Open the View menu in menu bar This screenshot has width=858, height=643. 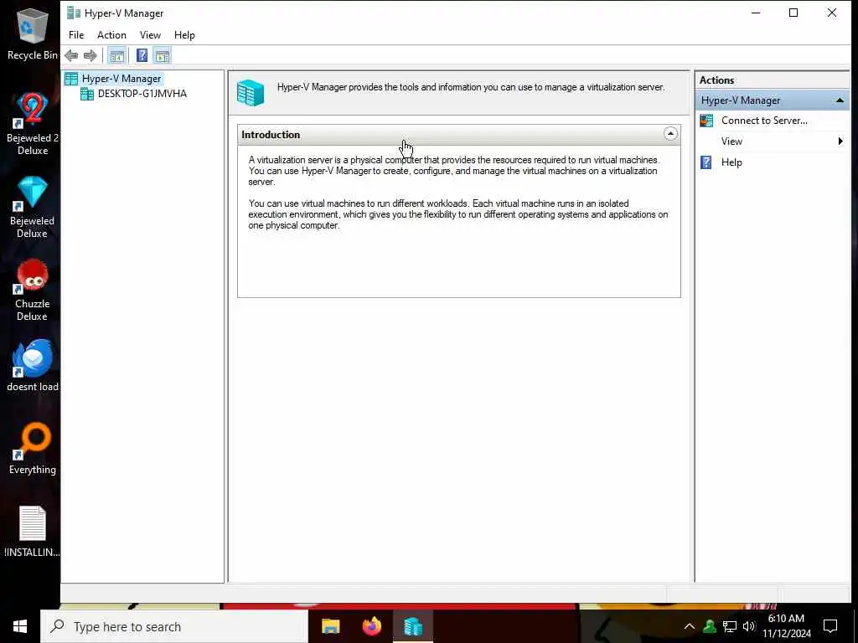pyautogui.click(x=150, y=35)
